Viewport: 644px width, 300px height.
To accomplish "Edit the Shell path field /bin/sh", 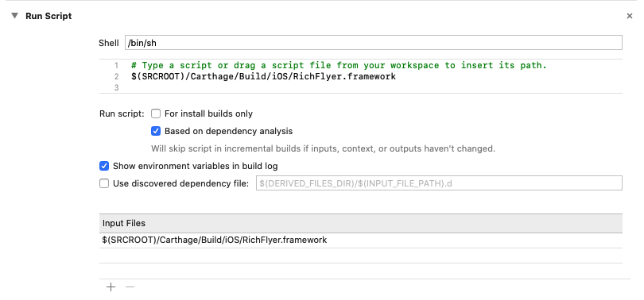I will click(374, 43).
